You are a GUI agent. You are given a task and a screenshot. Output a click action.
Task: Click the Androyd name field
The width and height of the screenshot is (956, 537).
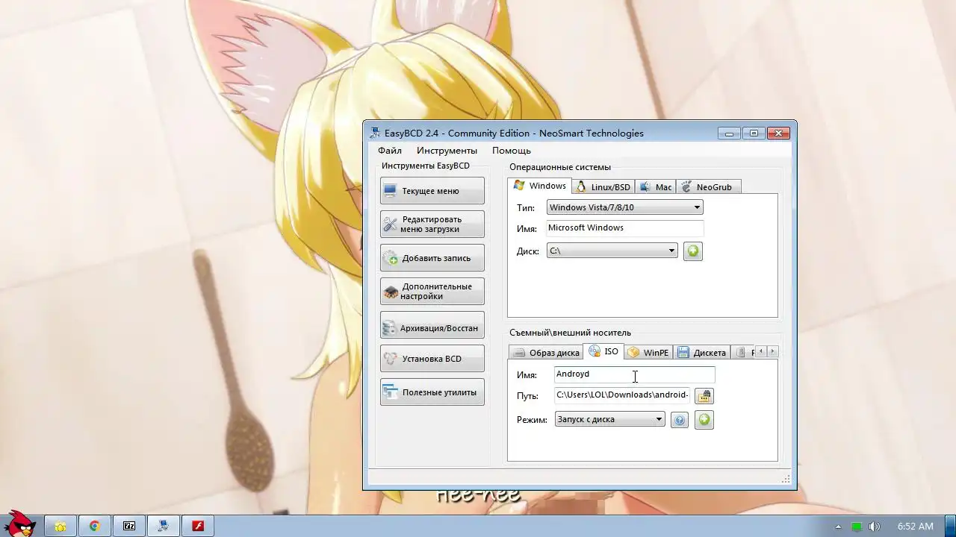pos(634,374)
